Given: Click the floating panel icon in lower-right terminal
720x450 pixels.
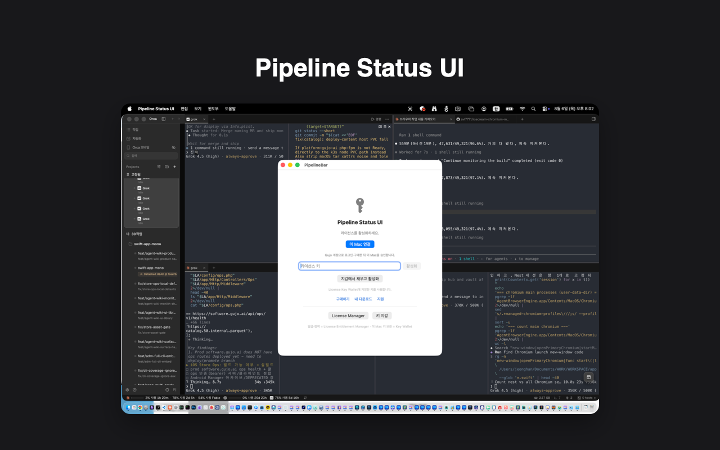Looking at the screenshot, I should pyautogui.click(x=588, y=377).
